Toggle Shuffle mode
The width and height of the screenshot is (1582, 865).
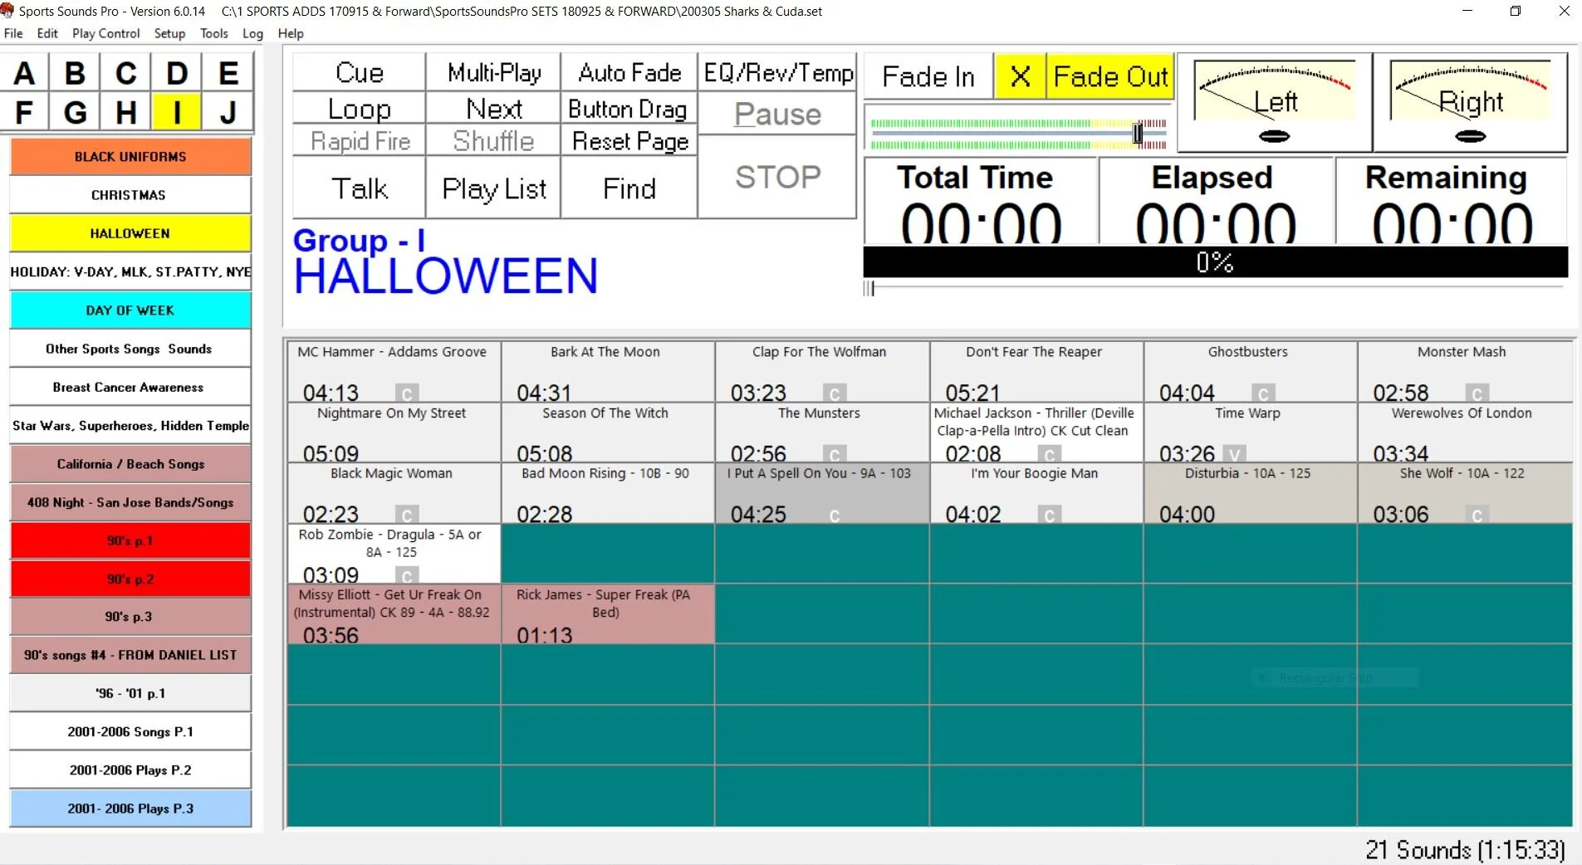point(493,140)
